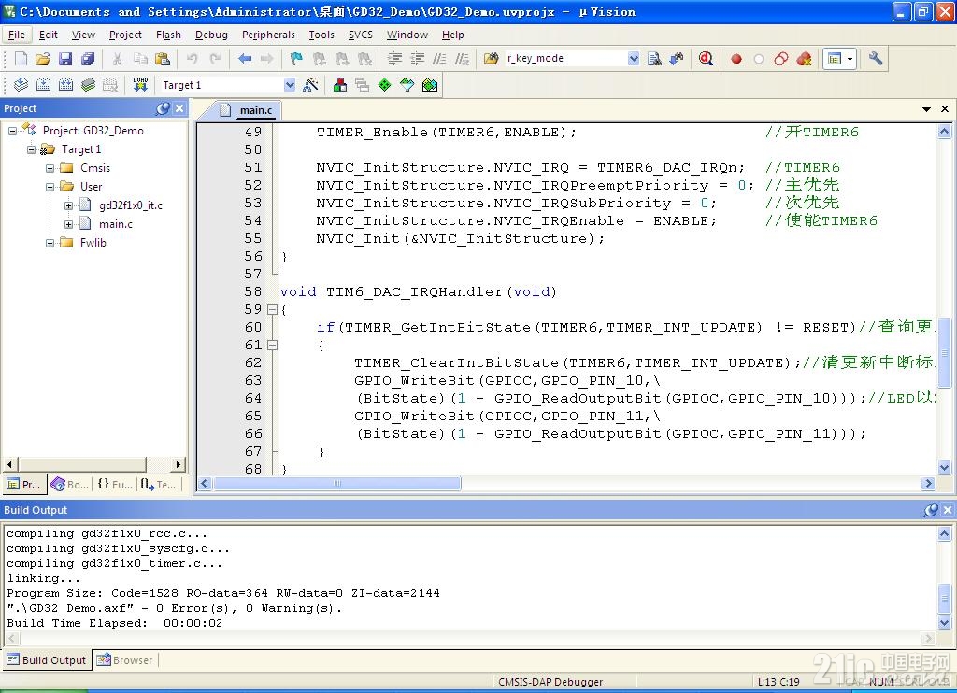Save the current file with the floppy icon
The width and height of the screenshot is (957, 693).
pos(65,59)
